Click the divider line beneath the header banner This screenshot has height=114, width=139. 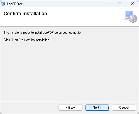click(69, 27)
